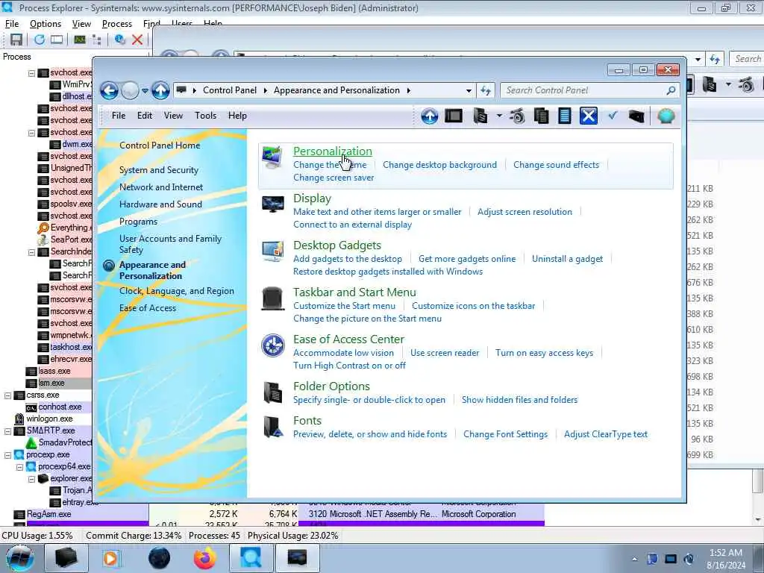This screenshot has width=764, height=573.
Task: Click the Process Explorer taskbar button
Action: pyautogui.click(x=251, y=558)
